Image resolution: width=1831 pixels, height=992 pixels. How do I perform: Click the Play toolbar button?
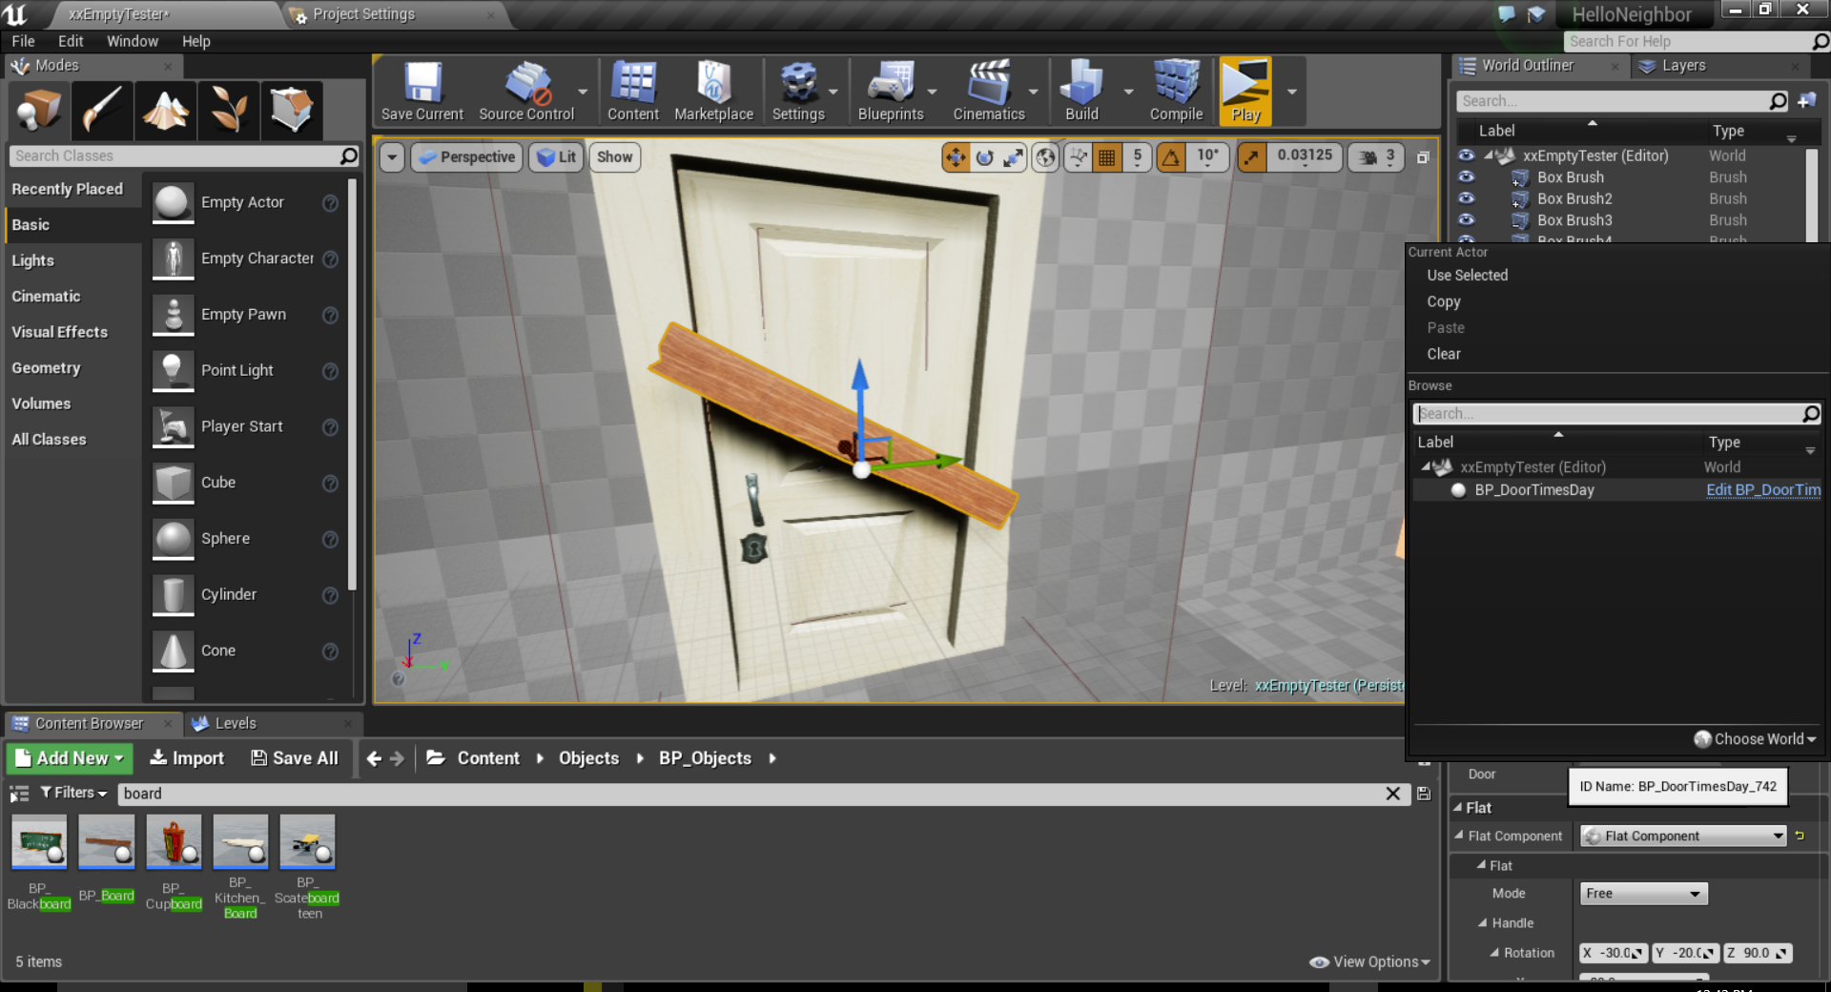point(1245,92)
